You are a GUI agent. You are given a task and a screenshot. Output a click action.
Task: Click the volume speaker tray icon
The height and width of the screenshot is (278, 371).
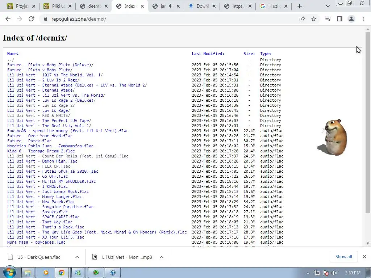334,273
